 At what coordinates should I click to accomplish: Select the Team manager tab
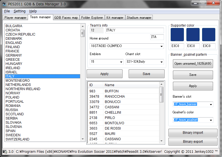40,17
